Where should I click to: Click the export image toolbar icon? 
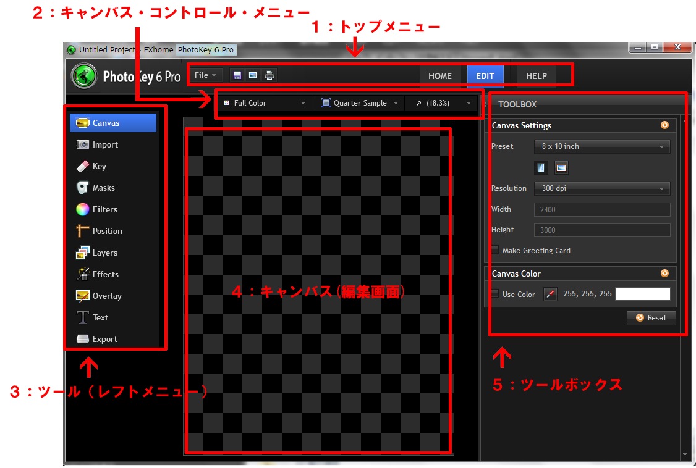[x=253, y=75]
